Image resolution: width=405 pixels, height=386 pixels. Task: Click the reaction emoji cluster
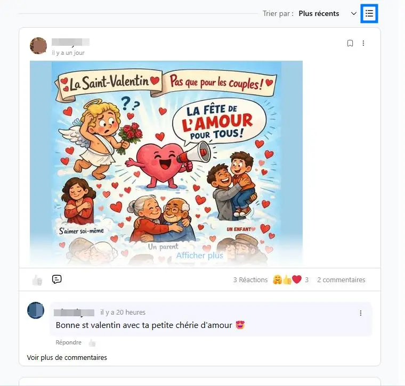coord(287,280)
